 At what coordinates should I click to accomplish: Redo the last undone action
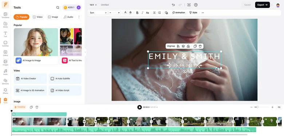[x=180, y=5]
